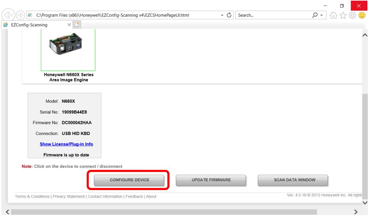Click the horizontal scrollbar thumb
The height and width of the screenshot is (216, 371).
[164, 212]
